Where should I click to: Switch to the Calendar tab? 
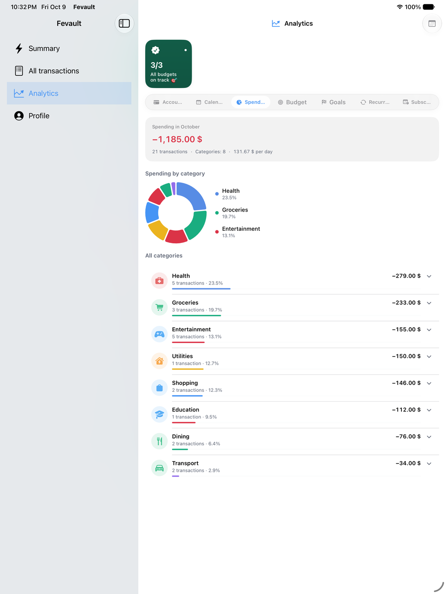coord(209,102)
